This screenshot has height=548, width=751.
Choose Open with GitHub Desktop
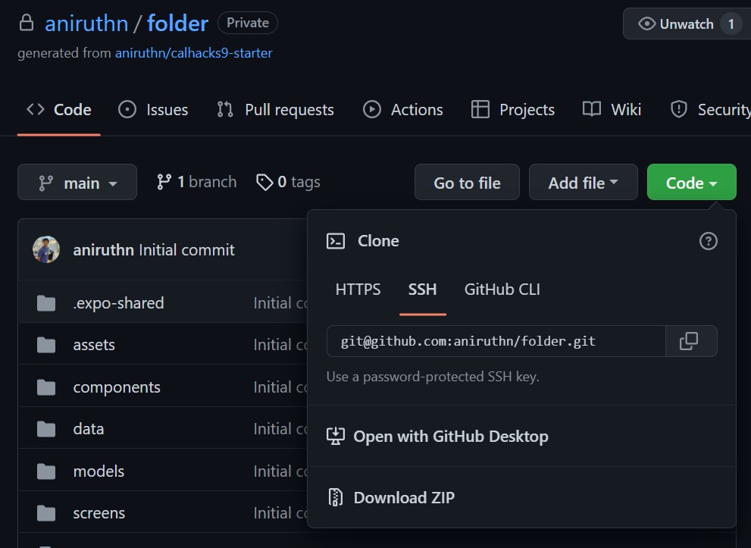[x=450, y=436]
